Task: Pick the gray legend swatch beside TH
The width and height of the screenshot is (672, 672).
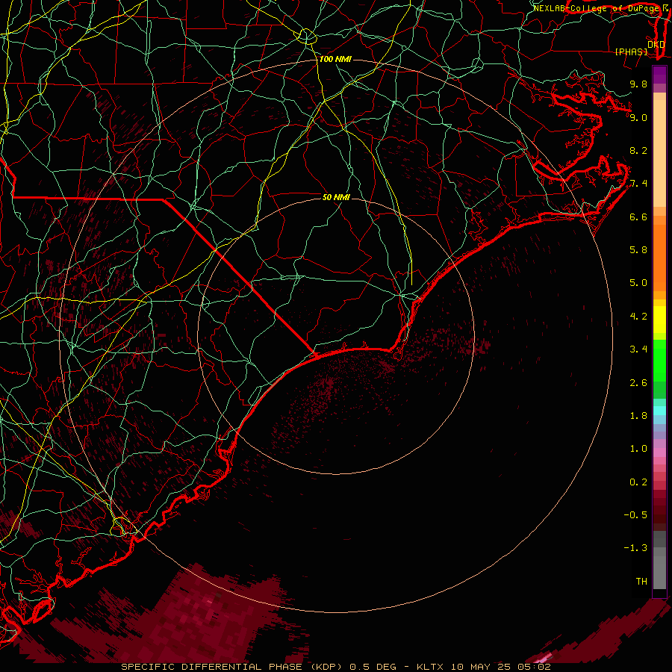Action: [x=659, y=574]
